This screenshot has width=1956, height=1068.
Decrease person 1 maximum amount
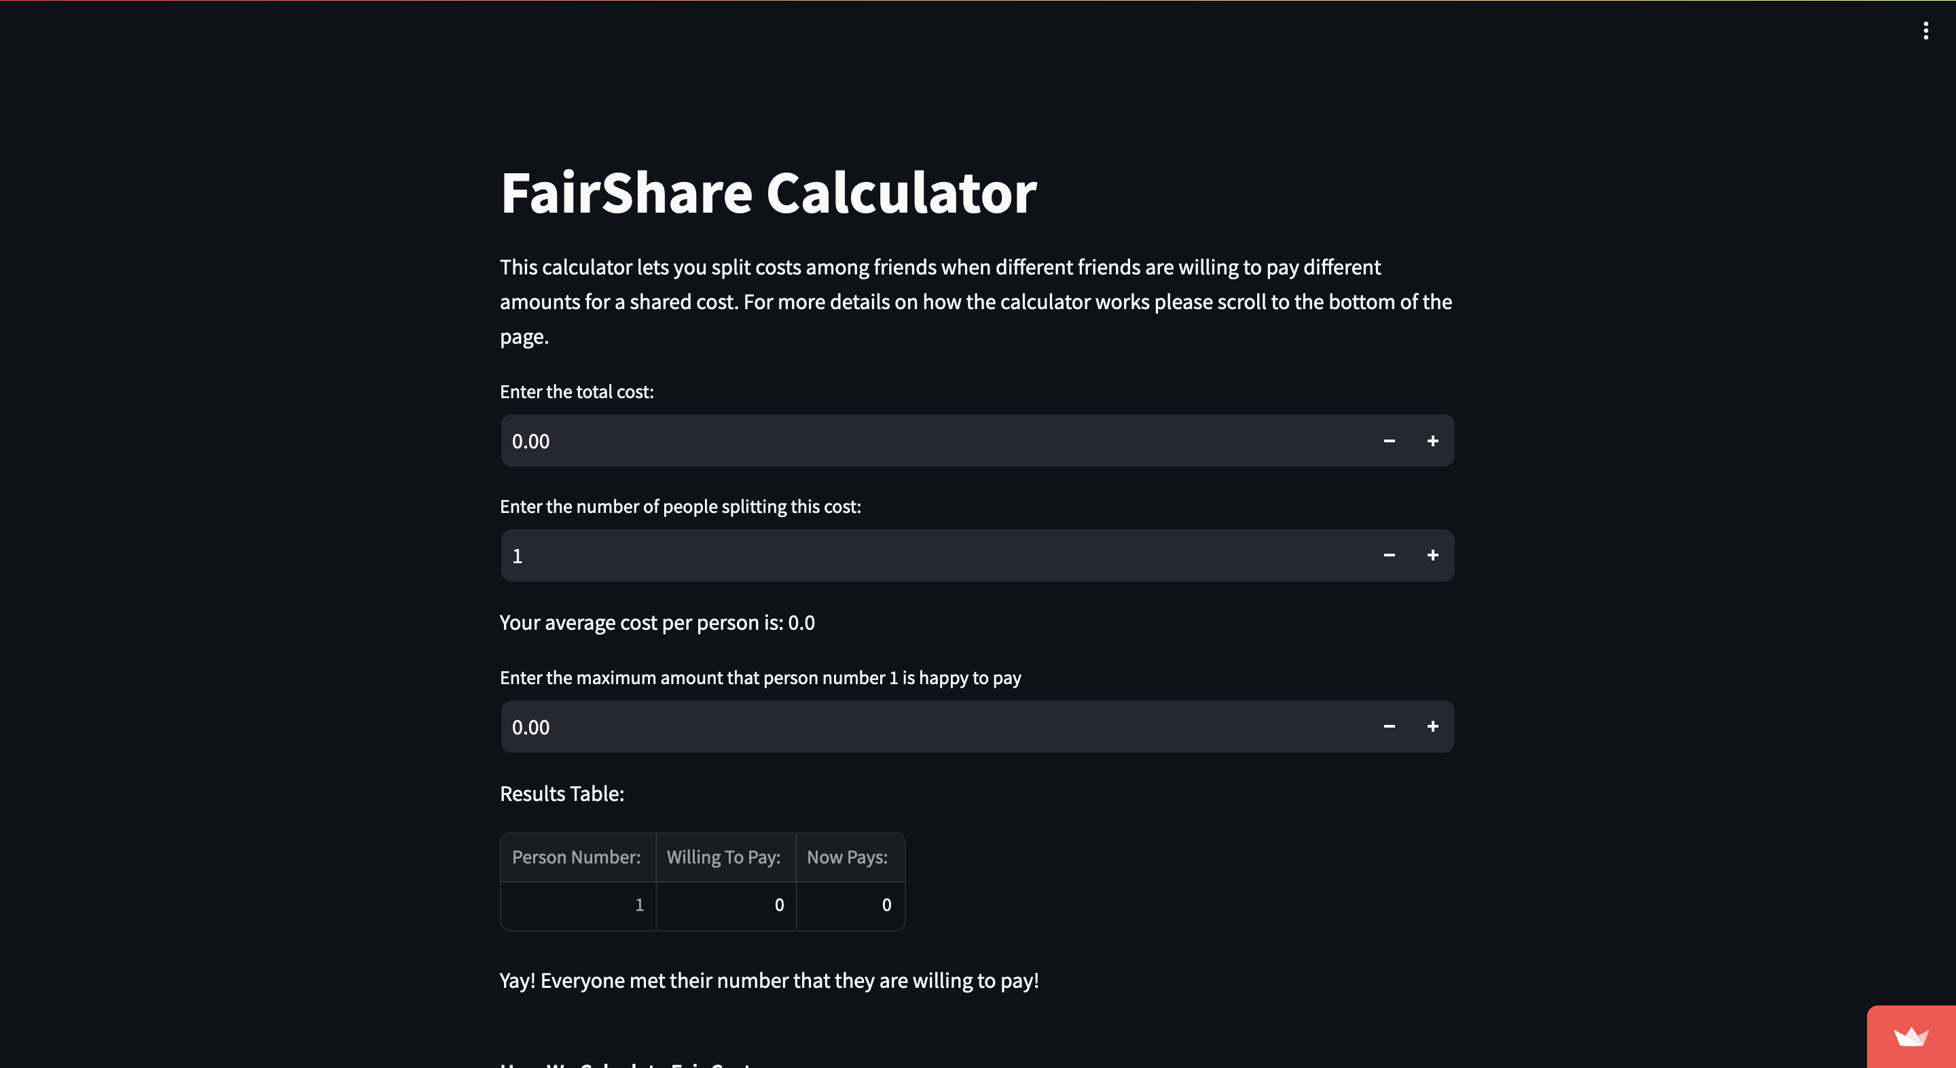(x=1389, y=727)
